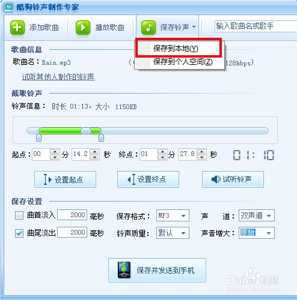Uncheck the 曲尾淡出 fade-out checkbox
297x300 pixels.
(x=19, y=233)
